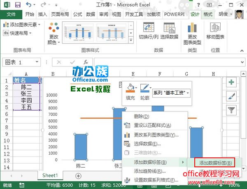Click the next sheet navigation arrow

click(21, 176)
